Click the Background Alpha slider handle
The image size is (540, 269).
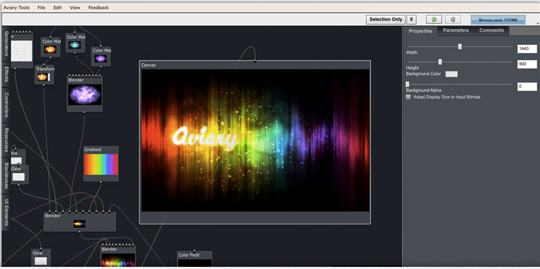coord(408,84)
